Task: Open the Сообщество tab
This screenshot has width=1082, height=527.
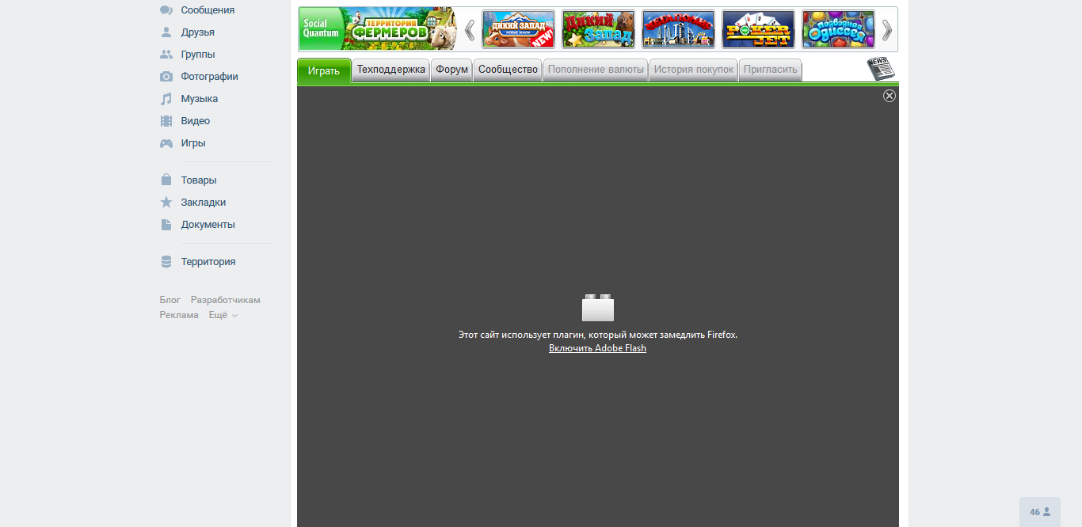Action: point(508,70)
